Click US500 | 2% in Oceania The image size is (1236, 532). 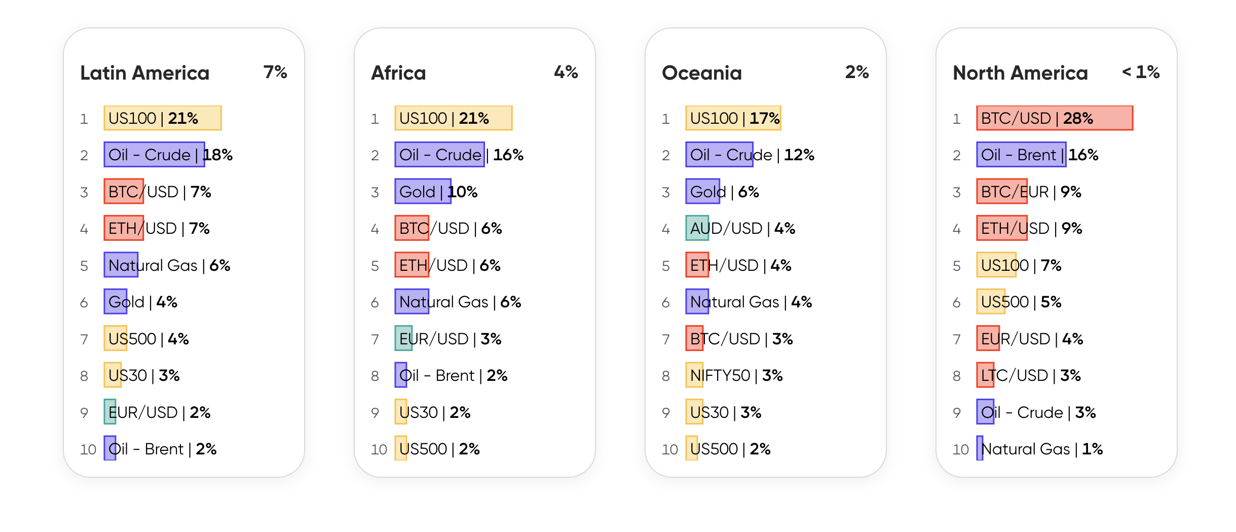728,449
